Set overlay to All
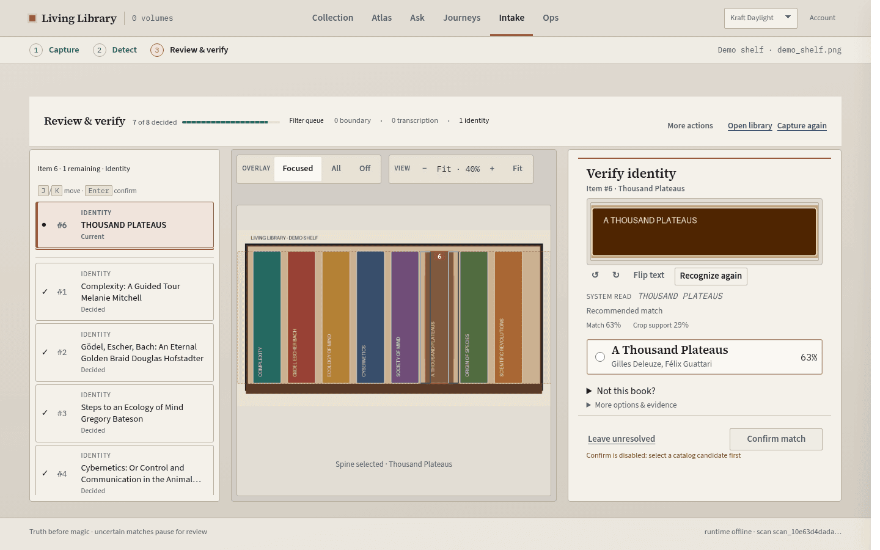Screen dimensions: 880x550 [336, 169]
